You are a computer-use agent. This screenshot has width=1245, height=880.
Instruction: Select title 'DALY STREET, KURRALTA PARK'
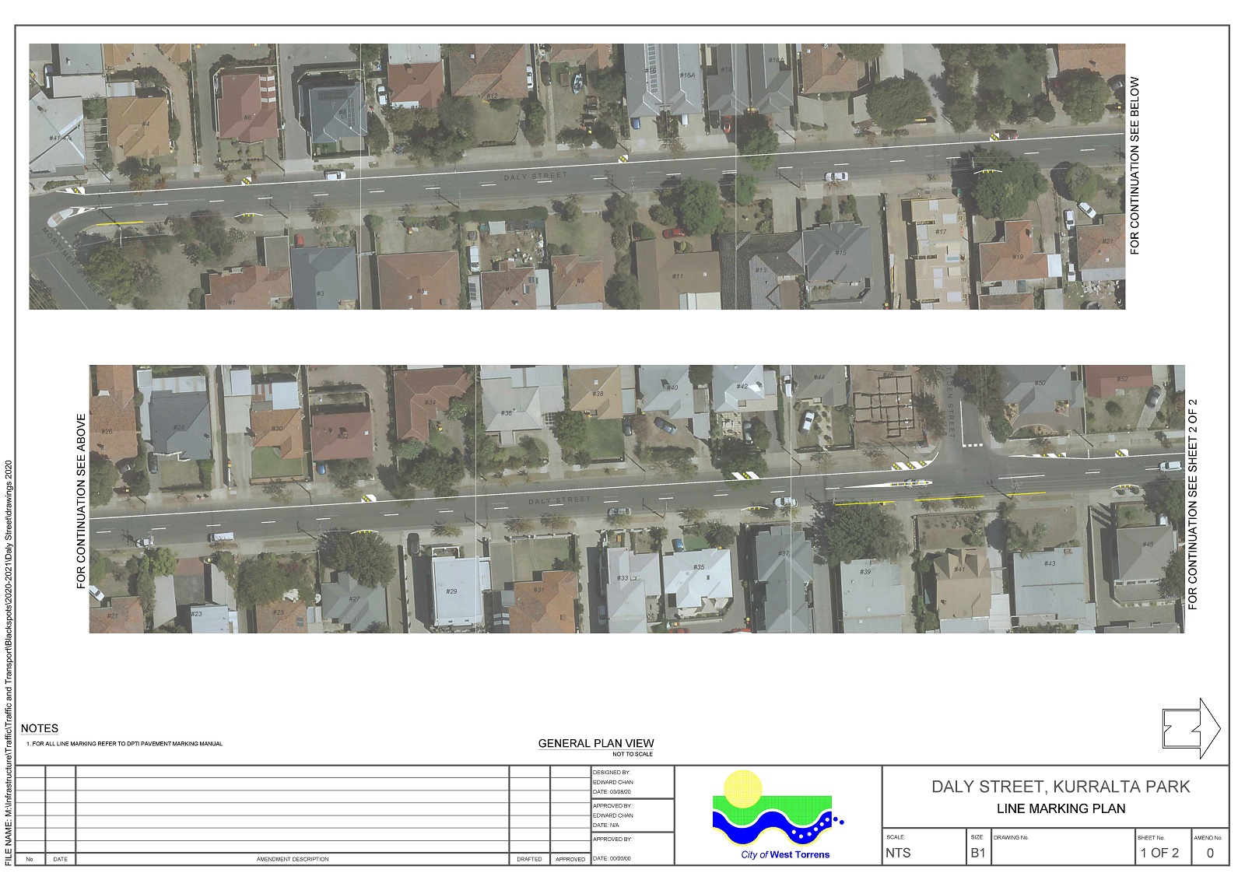pos(1061,787)
